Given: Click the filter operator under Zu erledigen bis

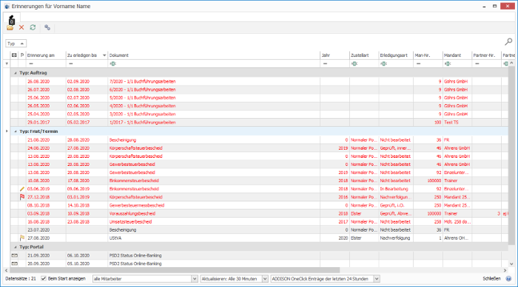Looking at the screenshot, I should pyautogui.click(x=71, y=64).
